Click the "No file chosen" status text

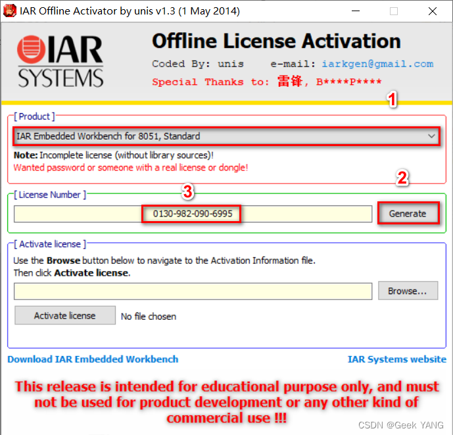coord(149,317)
